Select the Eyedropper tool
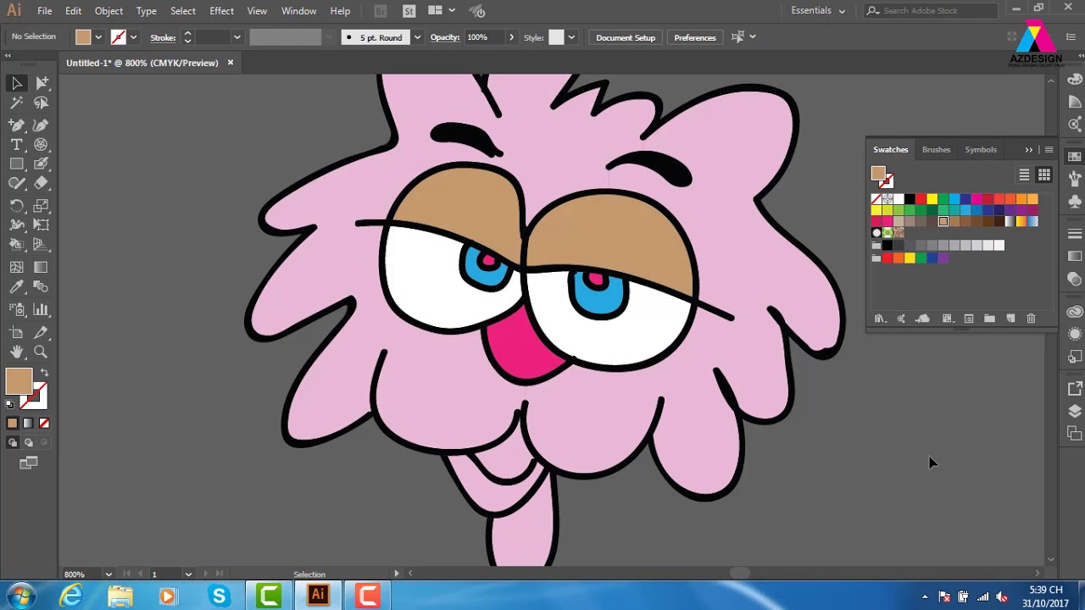This screenshot has width=1085, height=610. tap(17, 288)
